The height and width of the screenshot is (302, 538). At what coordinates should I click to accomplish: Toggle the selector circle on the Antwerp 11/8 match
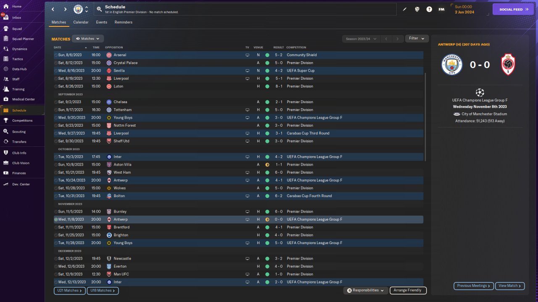[56, 219]
